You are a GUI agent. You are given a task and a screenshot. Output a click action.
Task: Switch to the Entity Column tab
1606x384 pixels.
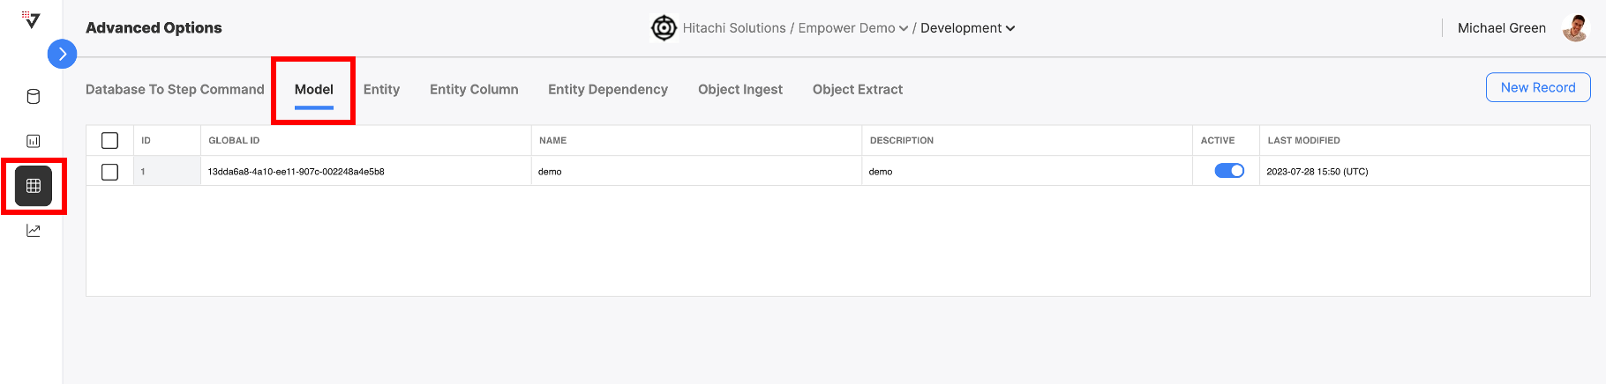click(x=474, y=90)
